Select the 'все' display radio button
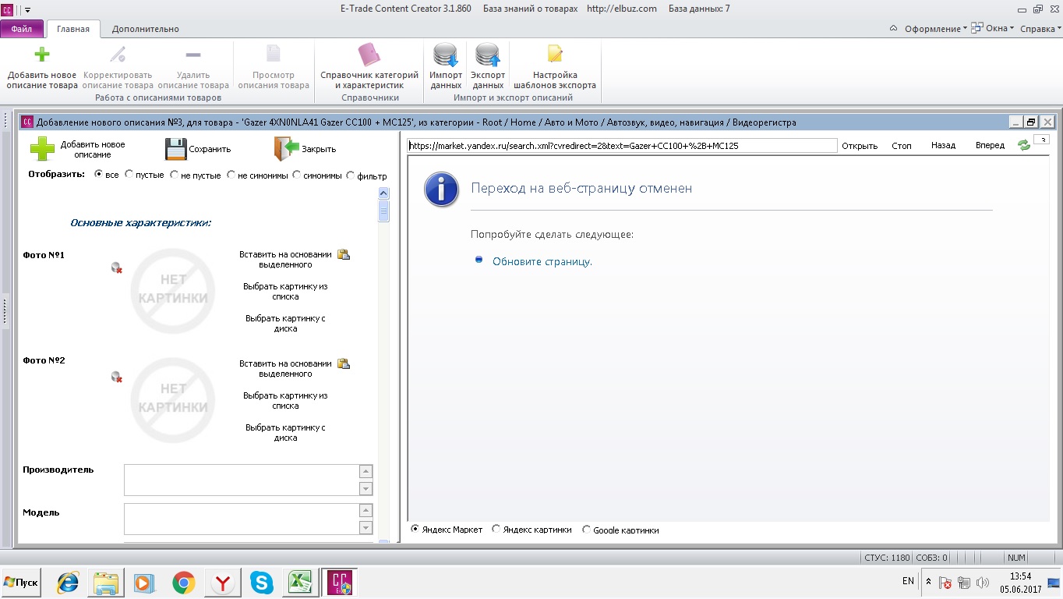The height and width of the screenshot is (599, 1063). (98, 175)
